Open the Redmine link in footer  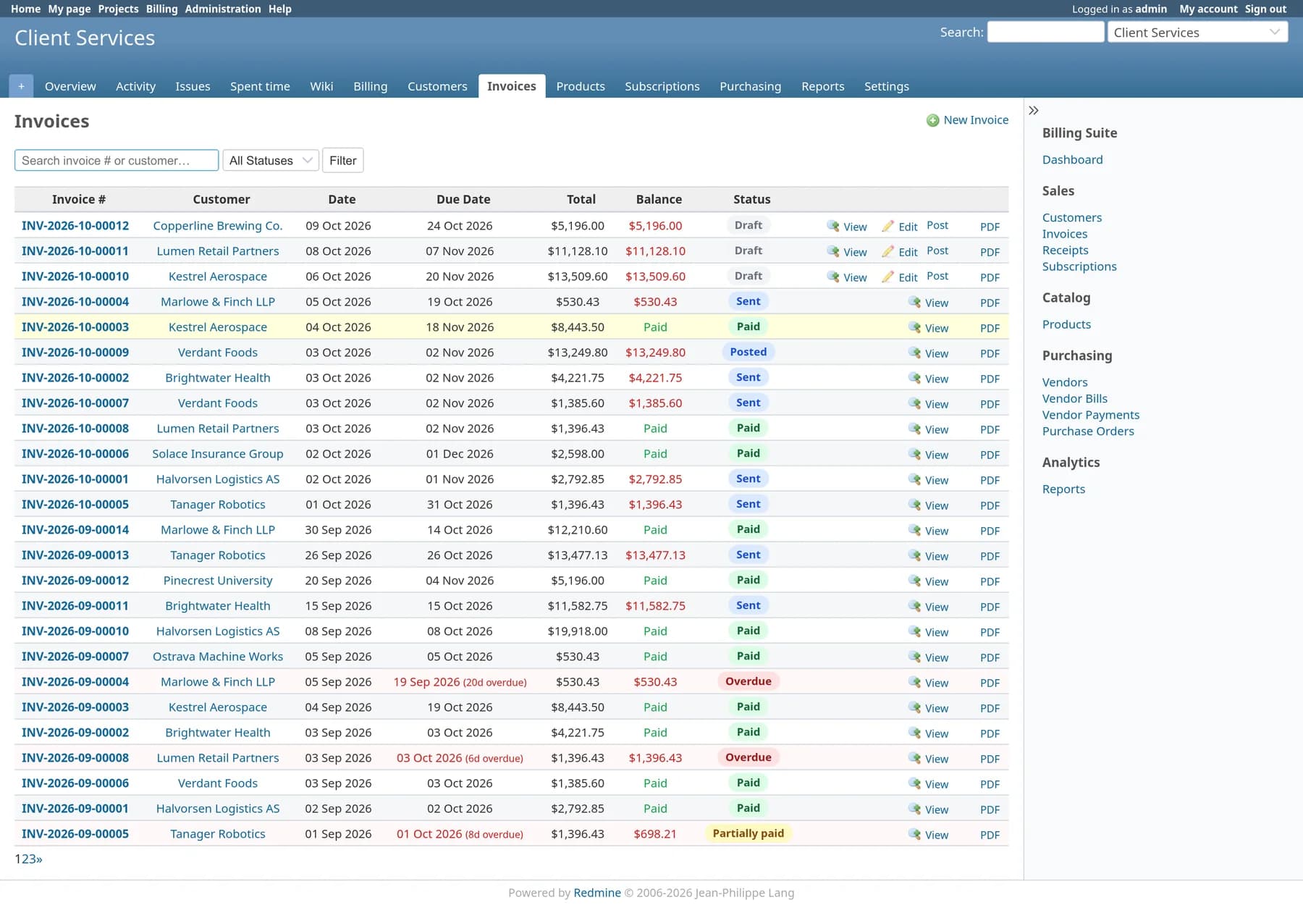[597, 893]
